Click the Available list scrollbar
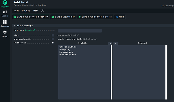The width and height of the screenshot is (174, 102). point(111,72)
